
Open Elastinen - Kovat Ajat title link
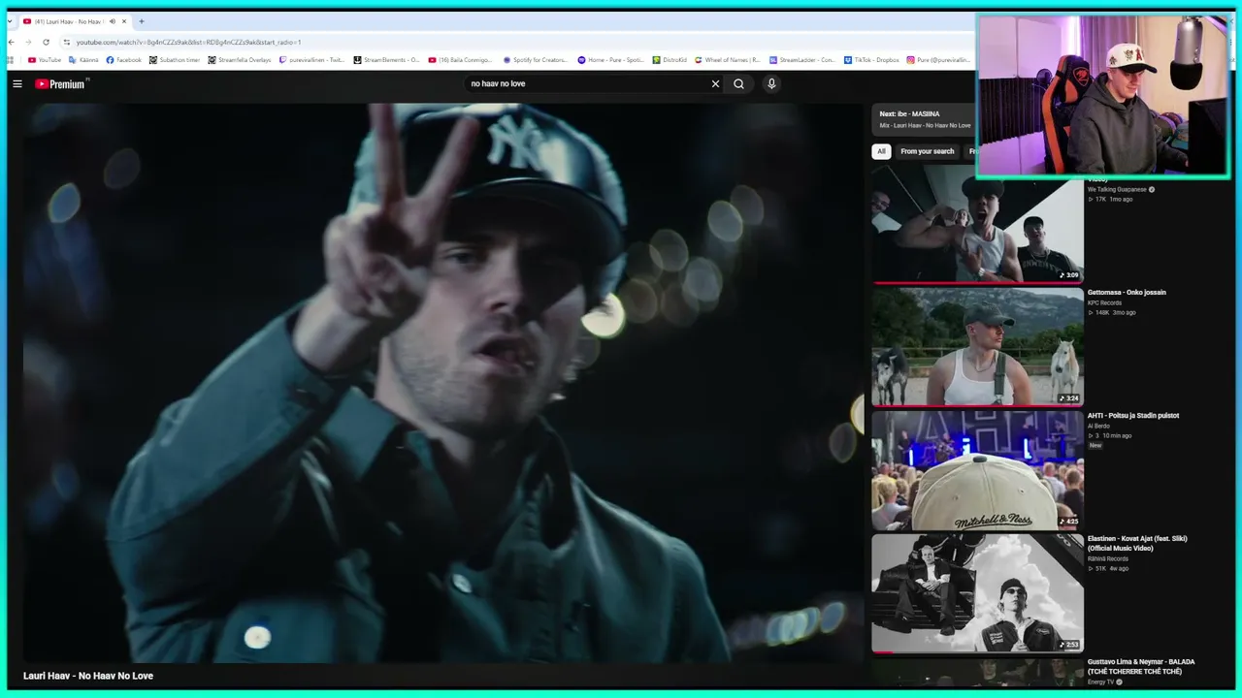[1137, 544]
